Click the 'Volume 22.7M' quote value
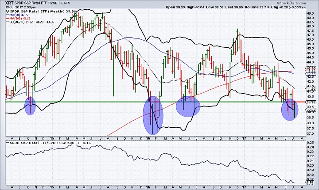Image resolution: width=319 pixels, height=190 pixels. [257, 7]
